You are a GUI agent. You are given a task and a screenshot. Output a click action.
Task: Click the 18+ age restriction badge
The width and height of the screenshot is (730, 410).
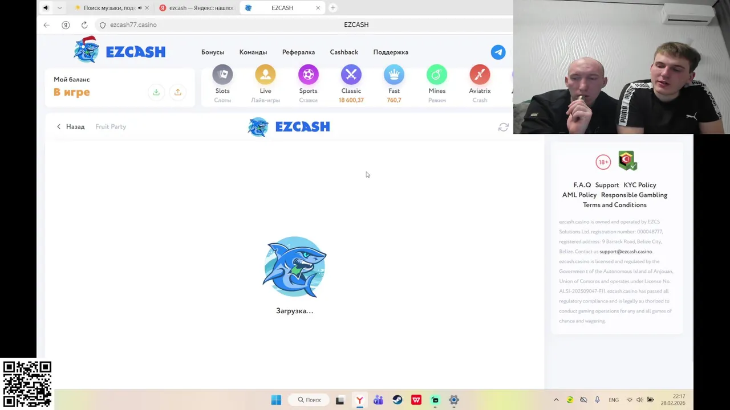603,162
